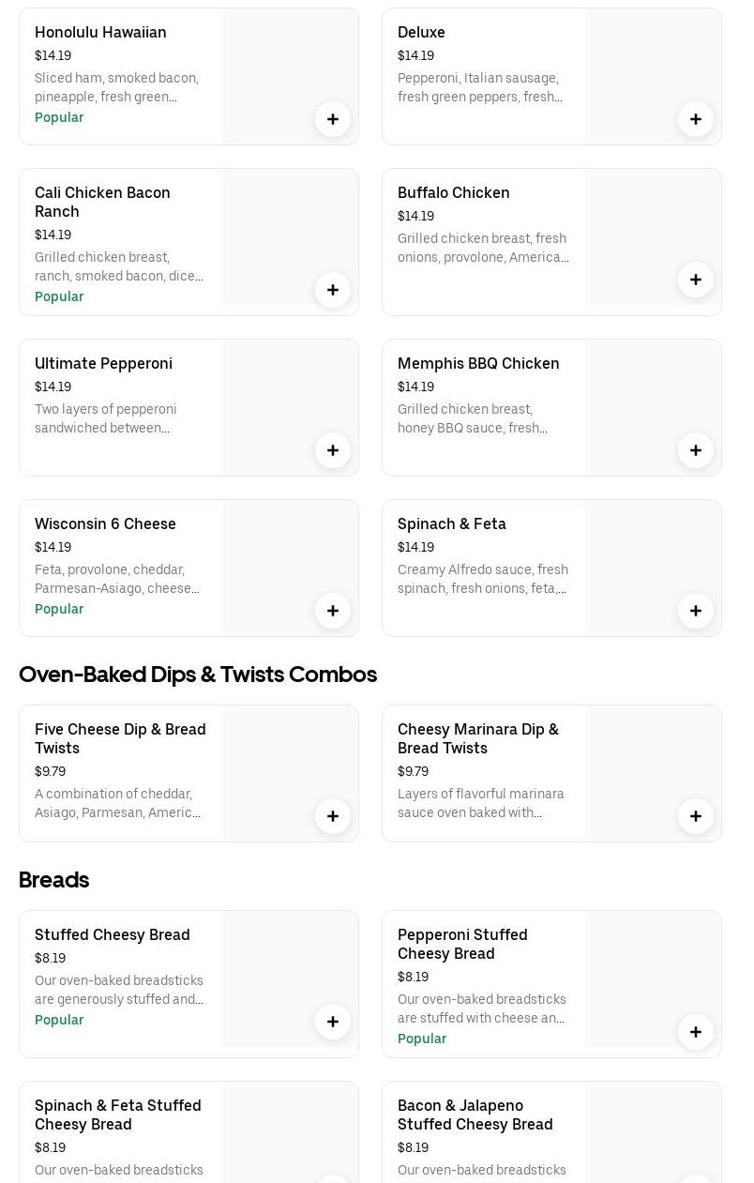Add Five Cheese Dip & Bread Twists
This screenshot has width=754, height=1183.
333,816
